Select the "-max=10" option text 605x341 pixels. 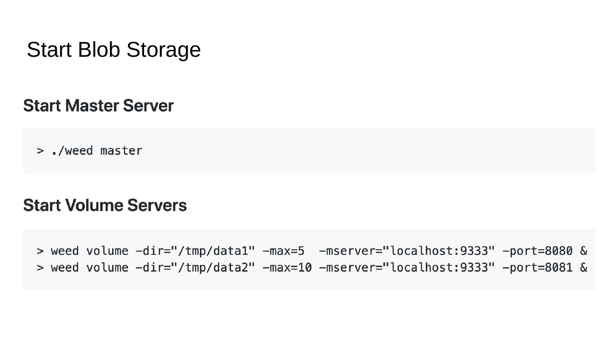(287, 267)
